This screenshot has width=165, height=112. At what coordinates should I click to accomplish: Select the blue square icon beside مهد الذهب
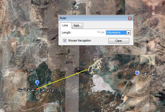(137, 73)
